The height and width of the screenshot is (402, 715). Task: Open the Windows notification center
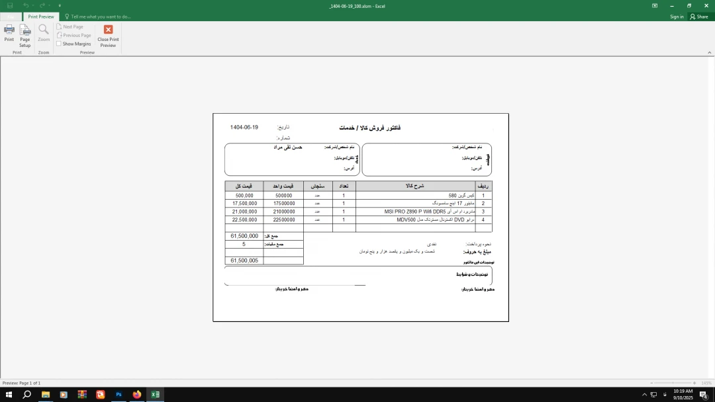tap(704, 395)
